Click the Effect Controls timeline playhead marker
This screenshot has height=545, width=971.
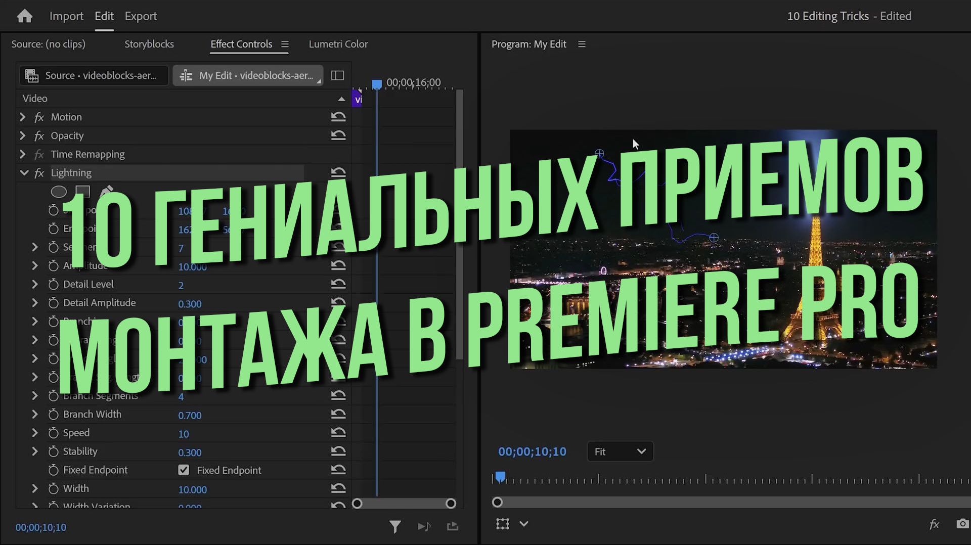(x=377, y=84)
